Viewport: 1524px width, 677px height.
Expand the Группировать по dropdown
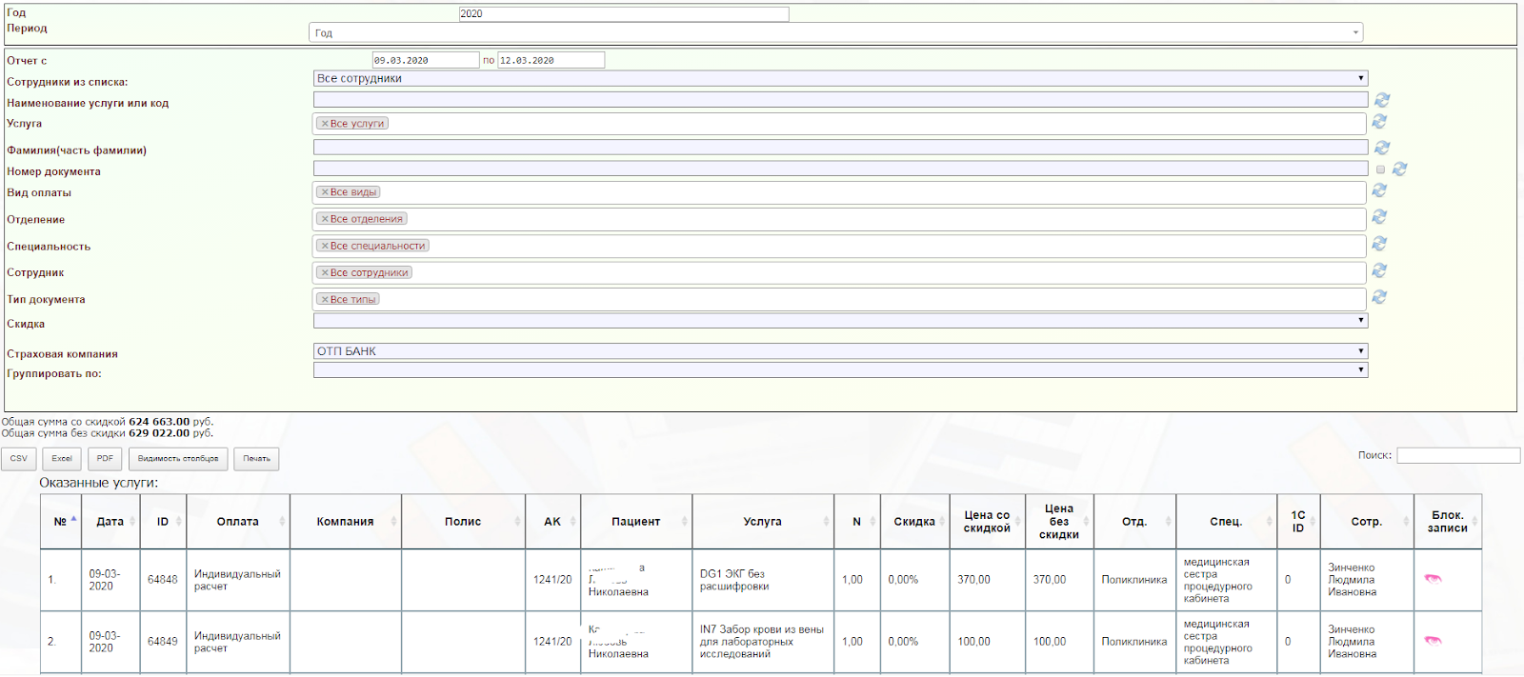tap(840, 369)
